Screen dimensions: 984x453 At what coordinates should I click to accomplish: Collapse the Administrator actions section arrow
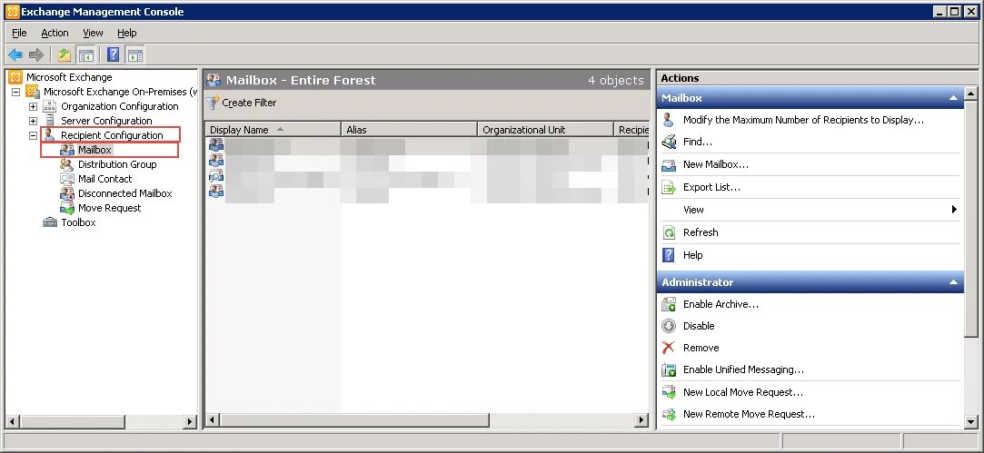tap(953, 282)
